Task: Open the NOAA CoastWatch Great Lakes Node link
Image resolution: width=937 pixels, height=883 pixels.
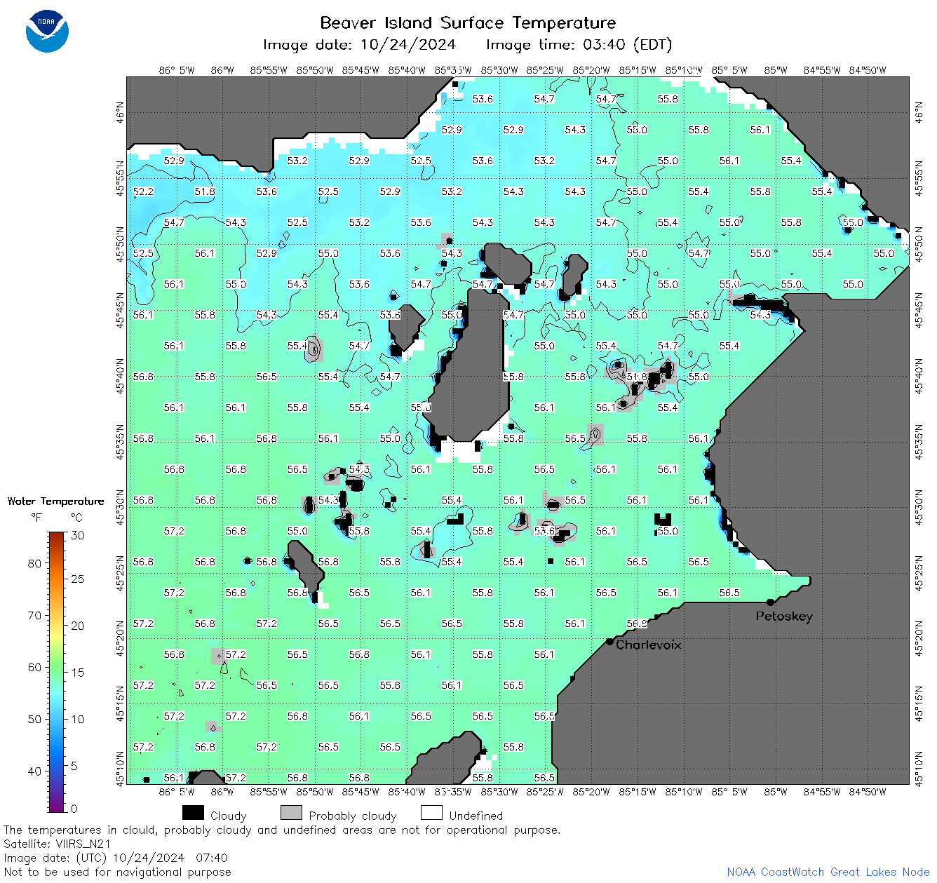Action: pyautogui.click(x=828, y=872)
